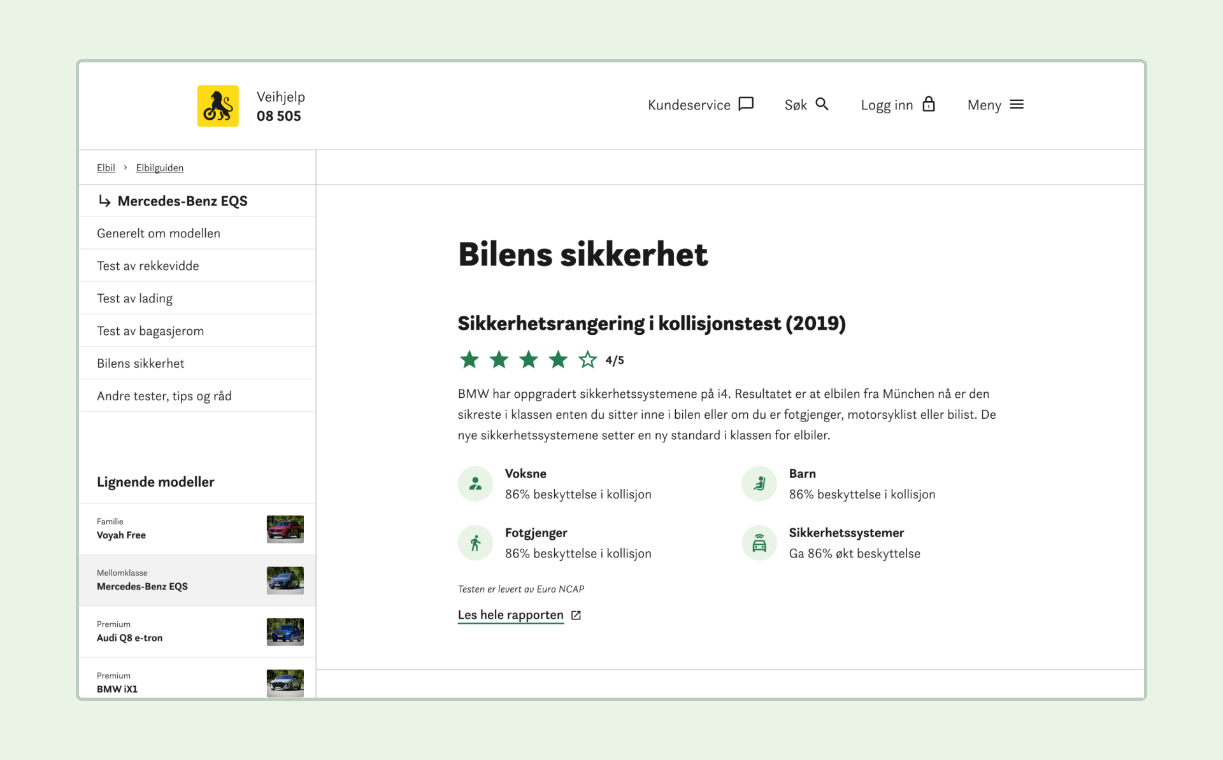Viewport: 1223px width, 760px height.
Task: Click the breadcrumb chevron after Elbil
Action: click(x=125, y=167)
